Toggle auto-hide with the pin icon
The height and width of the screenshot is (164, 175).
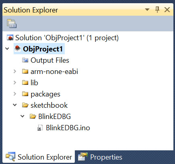point(157,10)
